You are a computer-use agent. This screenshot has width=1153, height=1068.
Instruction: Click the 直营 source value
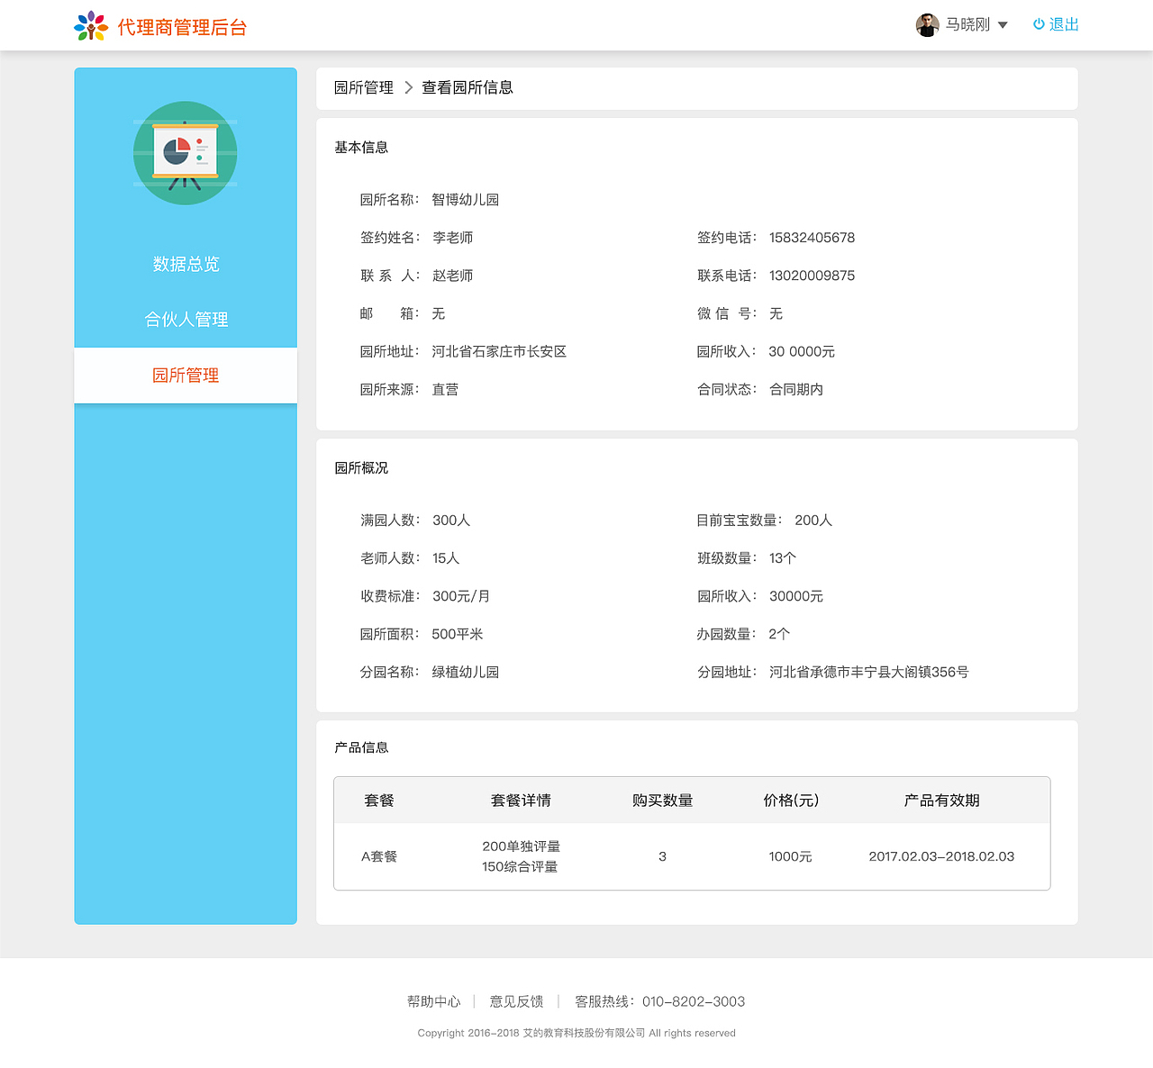[x=445, y=389]
